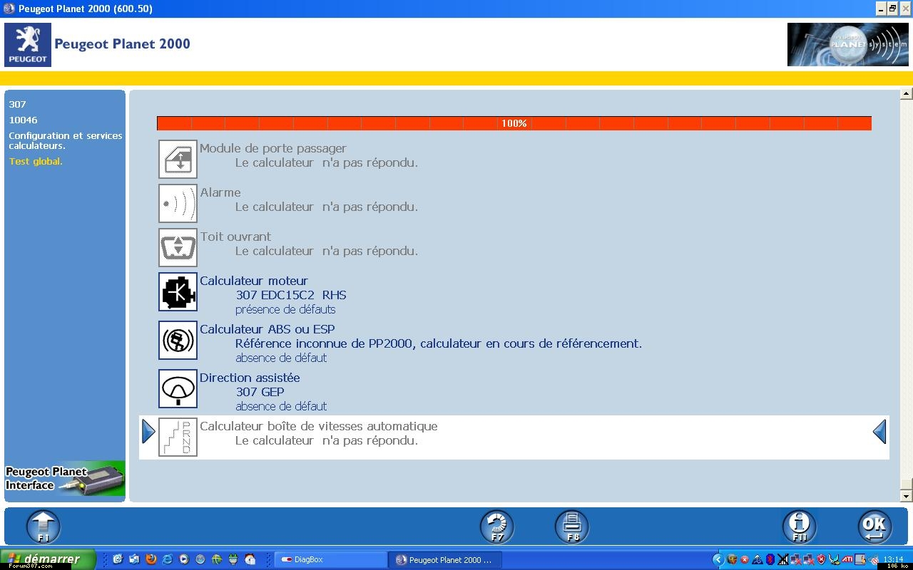Open the 'Calculateur ABS ou ESP' entry

point(267,329)
